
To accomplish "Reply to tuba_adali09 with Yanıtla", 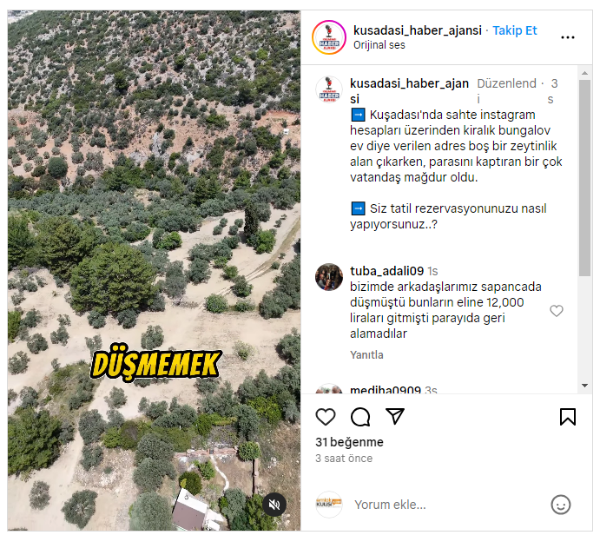I will [366, 354].
